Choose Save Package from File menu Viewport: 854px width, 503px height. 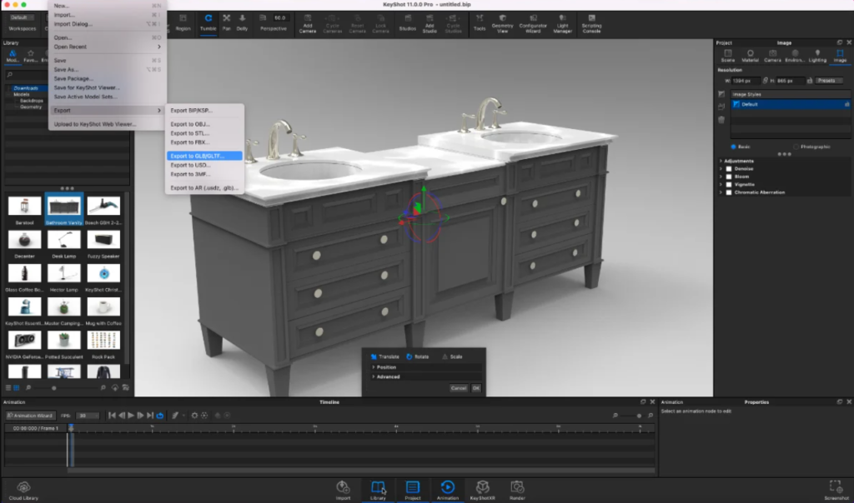click(108, 79)
